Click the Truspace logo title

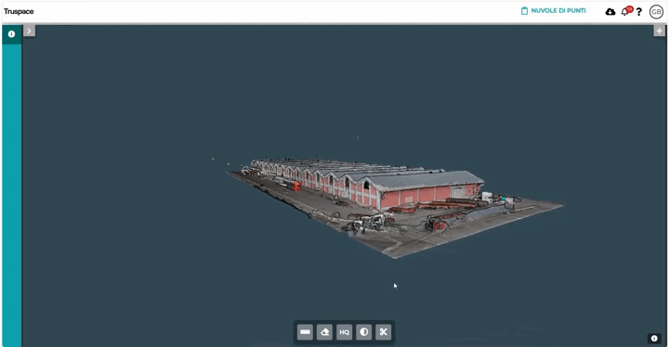tap(19, 11)
